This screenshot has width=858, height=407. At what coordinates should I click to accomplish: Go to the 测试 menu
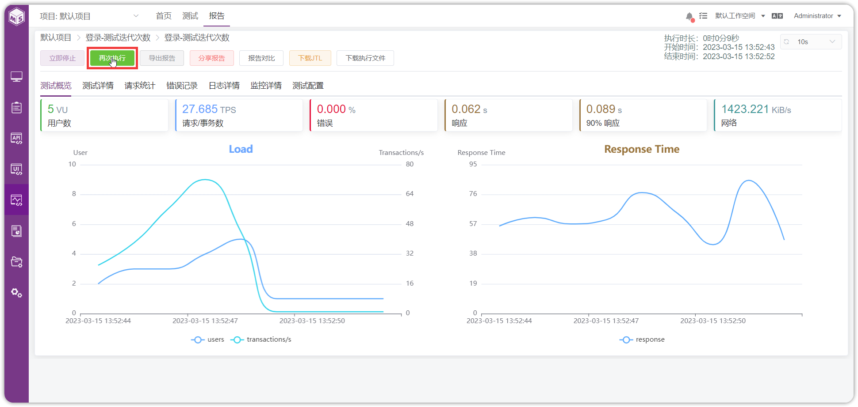(190, 16)
